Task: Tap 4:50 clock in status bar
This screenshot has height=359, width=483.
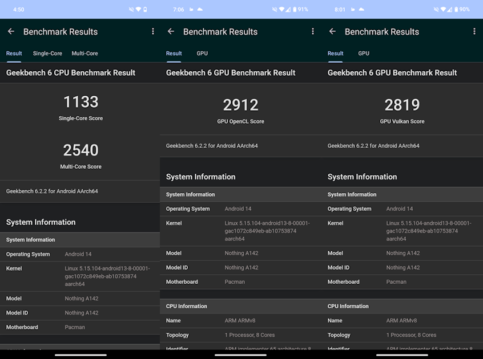Action: tap(18, 10)
